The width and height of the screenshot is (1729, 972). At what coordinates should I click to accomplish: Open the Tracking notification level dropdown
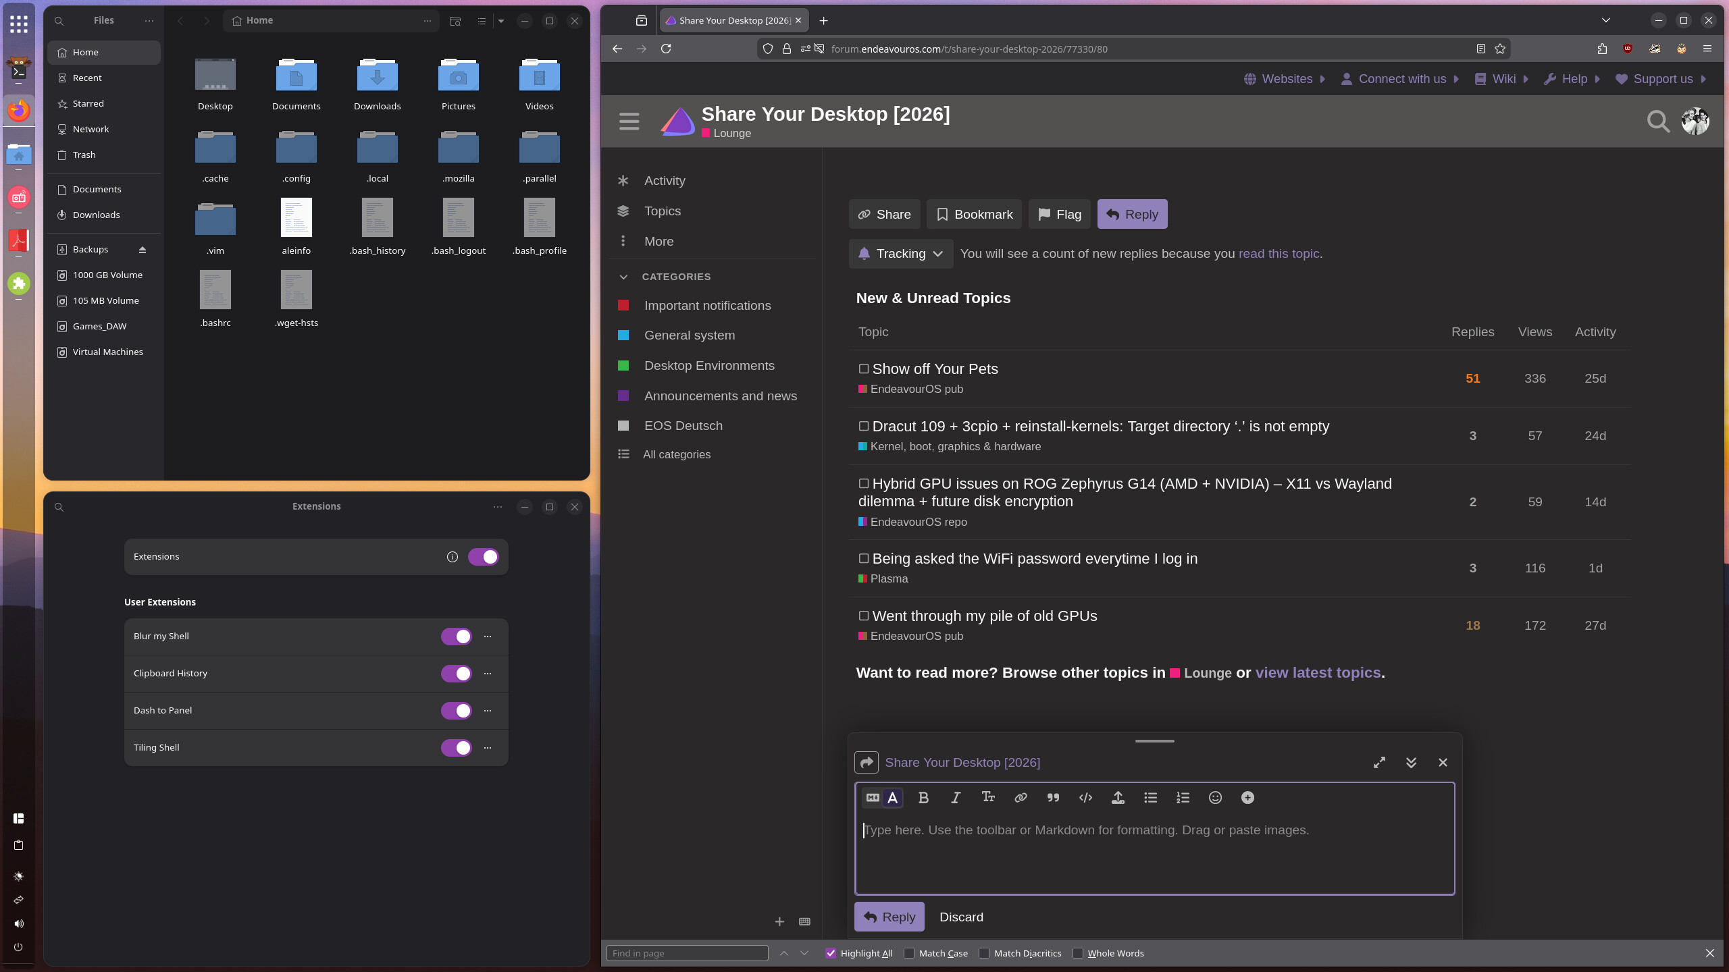point(901,254)
